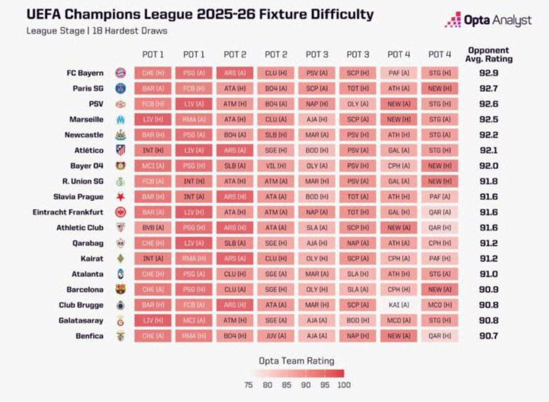Image resolution: width=549 pixels, height=402 pixels.
Task: Click the Paris SG club crest
Action: [x=121, y=89]
